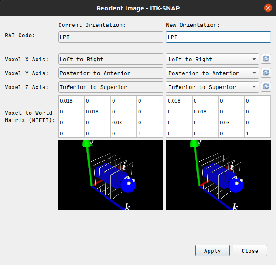Click the Voxel Z Axis refresh icon
The height and width of the screenshot is (265, 276).
tap(266, 87)
